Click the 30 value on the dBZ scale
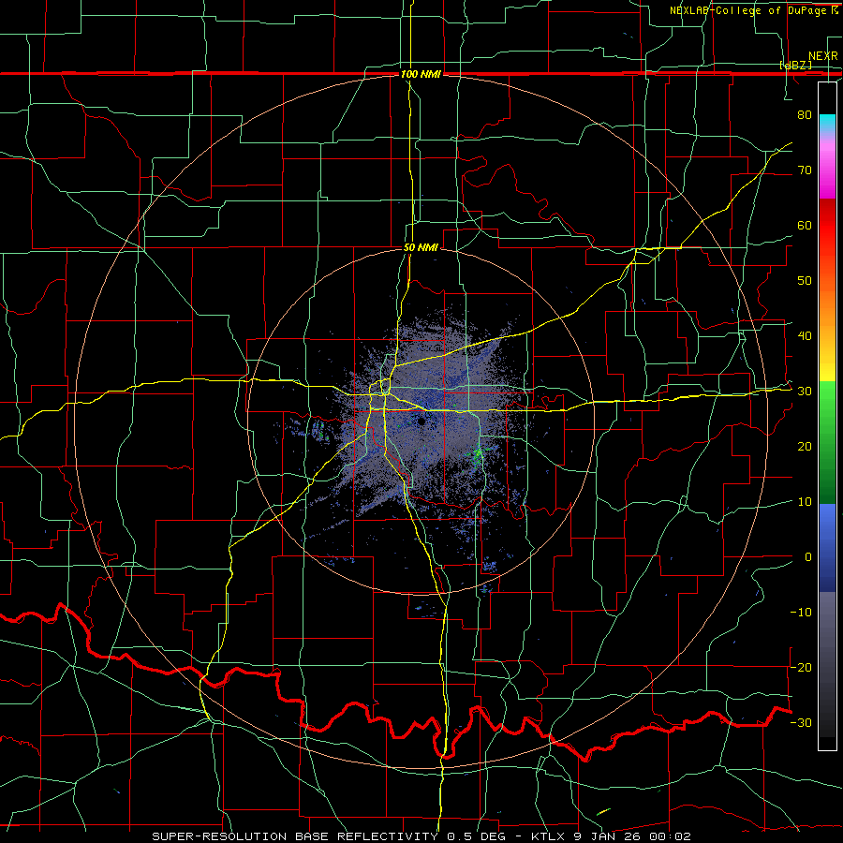 (805, 392)
